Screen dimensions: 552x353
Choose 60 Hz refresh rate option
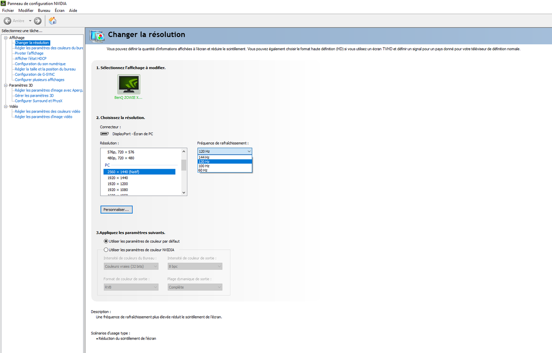(x=225, y=170)
